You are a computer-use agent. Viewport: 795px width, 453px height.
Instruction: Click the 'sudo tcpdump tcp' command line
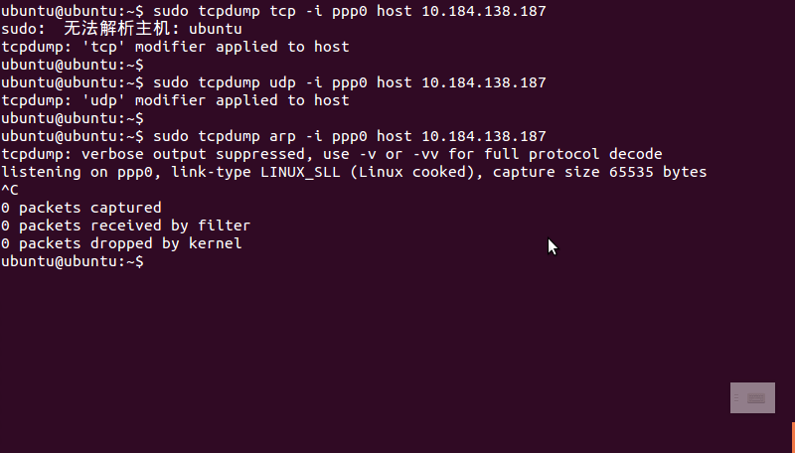[274, 11]
